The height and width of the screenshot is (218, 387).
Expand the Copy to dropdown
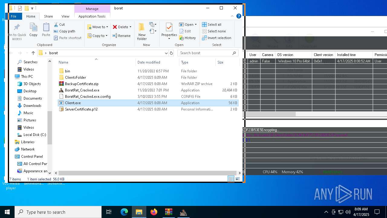point(106,36)
